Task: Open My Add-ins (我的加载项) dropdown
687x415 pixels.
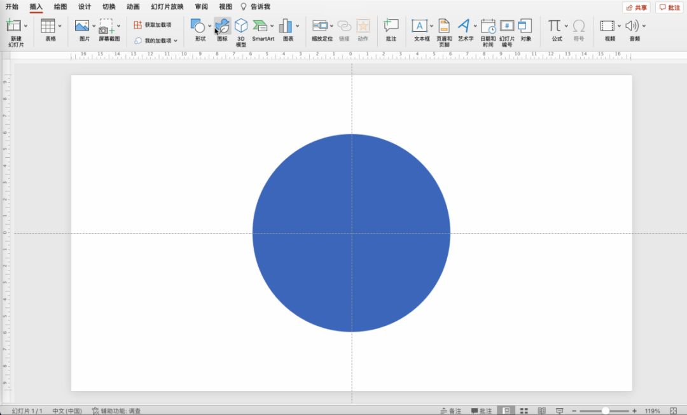Action: [x=156, y=41]
